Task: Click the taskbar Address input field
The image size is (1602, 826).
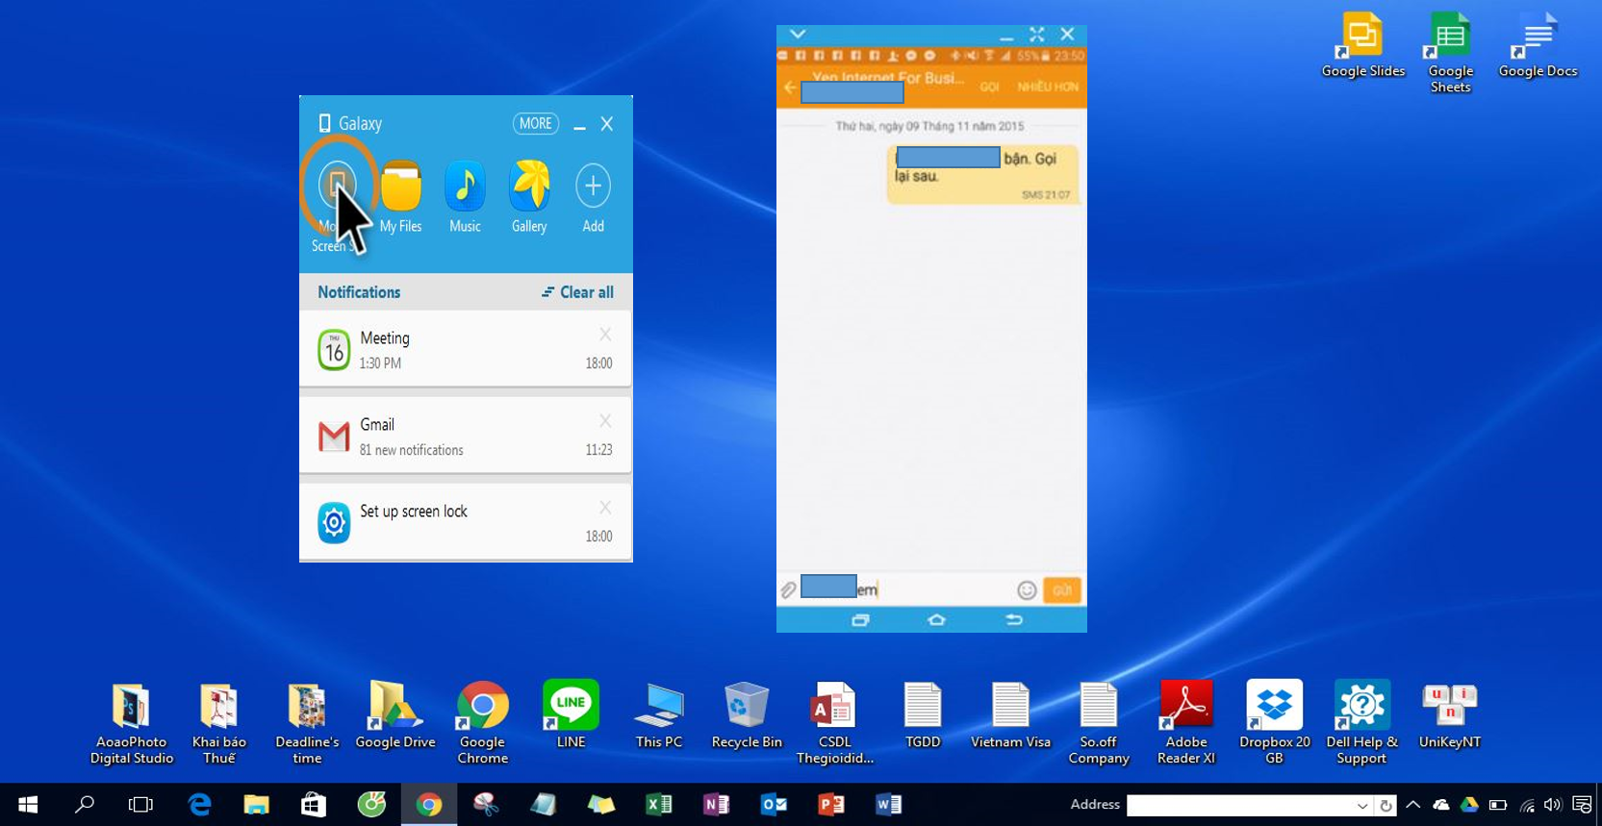Action: (x=1240, y=805)
